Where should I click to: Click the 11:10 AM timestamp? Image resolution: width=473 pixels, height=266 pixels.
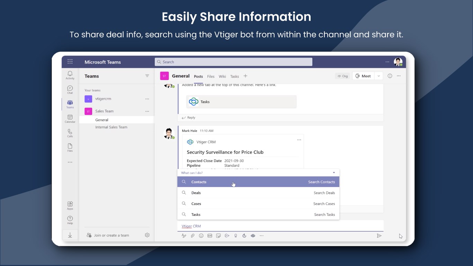(x=207, y=131)
